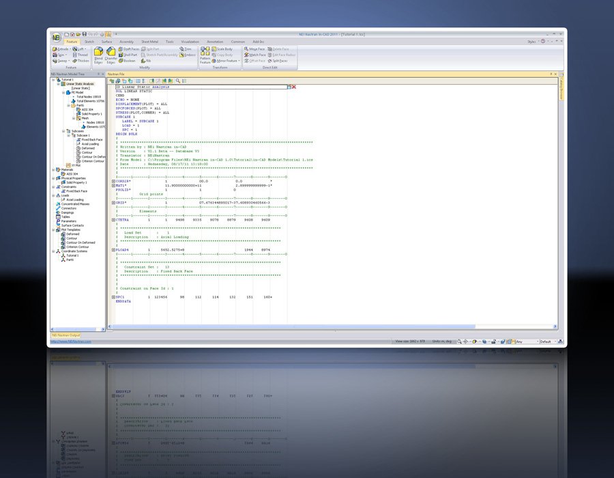Click the red X next to ID line
The height and width of the screenshot is (478, 614).
[x=294, y=87]
